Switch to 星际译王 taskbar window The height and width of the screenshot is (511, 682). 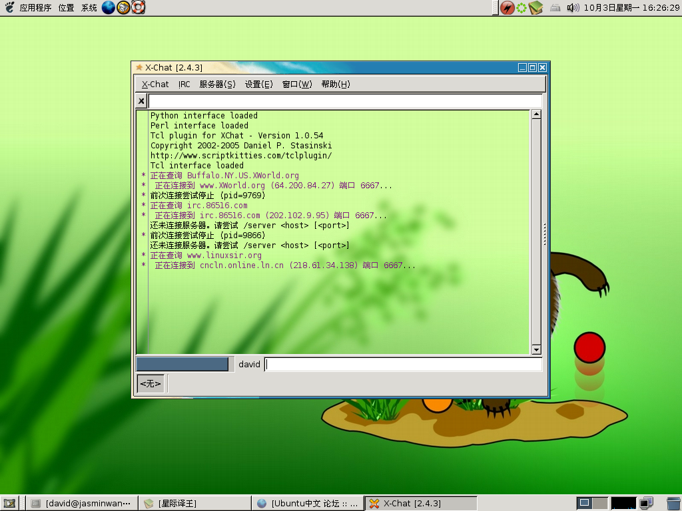194,504
